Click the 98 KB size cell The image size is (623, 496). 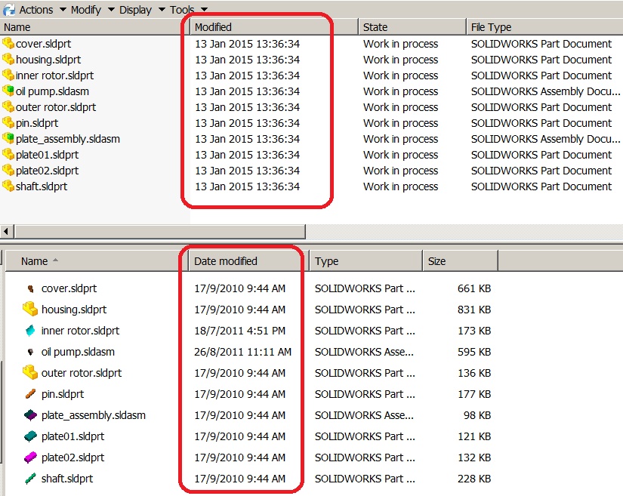[477, 415]
